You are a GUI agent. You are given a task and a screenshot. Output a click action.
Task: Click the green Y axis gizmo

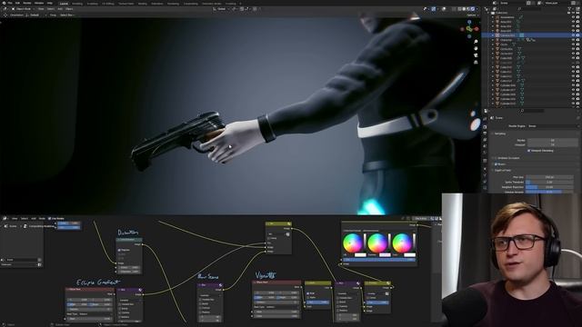pos(469,28)
